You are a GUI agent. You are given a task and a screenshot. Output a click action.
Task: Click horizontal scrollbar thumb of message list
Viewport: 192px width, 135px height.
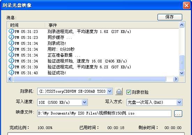pyautogui.click(x=90, y=79)
